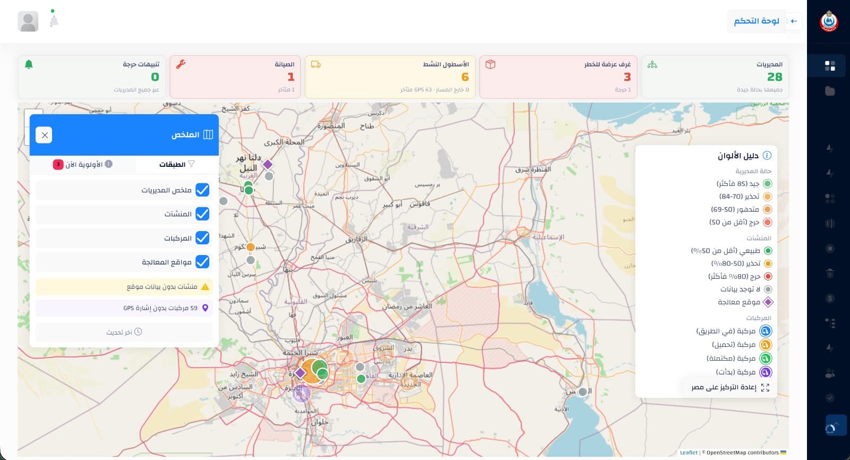850x460 pixels.
Task: Click the red حرج (أقل من 50) legend swatch
Action: [767, 223]
